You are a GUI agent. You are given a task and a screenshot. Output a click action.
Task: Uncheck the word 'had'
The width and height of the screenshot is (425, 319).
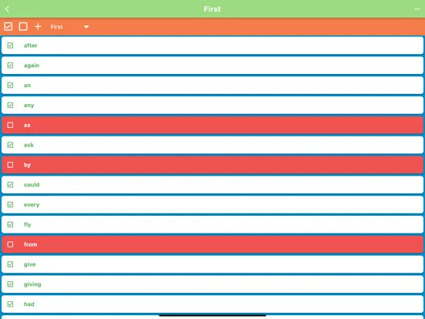10,304
